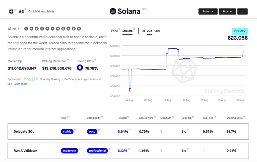Expand the Stake dropdown button

click(x=208, y=11)
